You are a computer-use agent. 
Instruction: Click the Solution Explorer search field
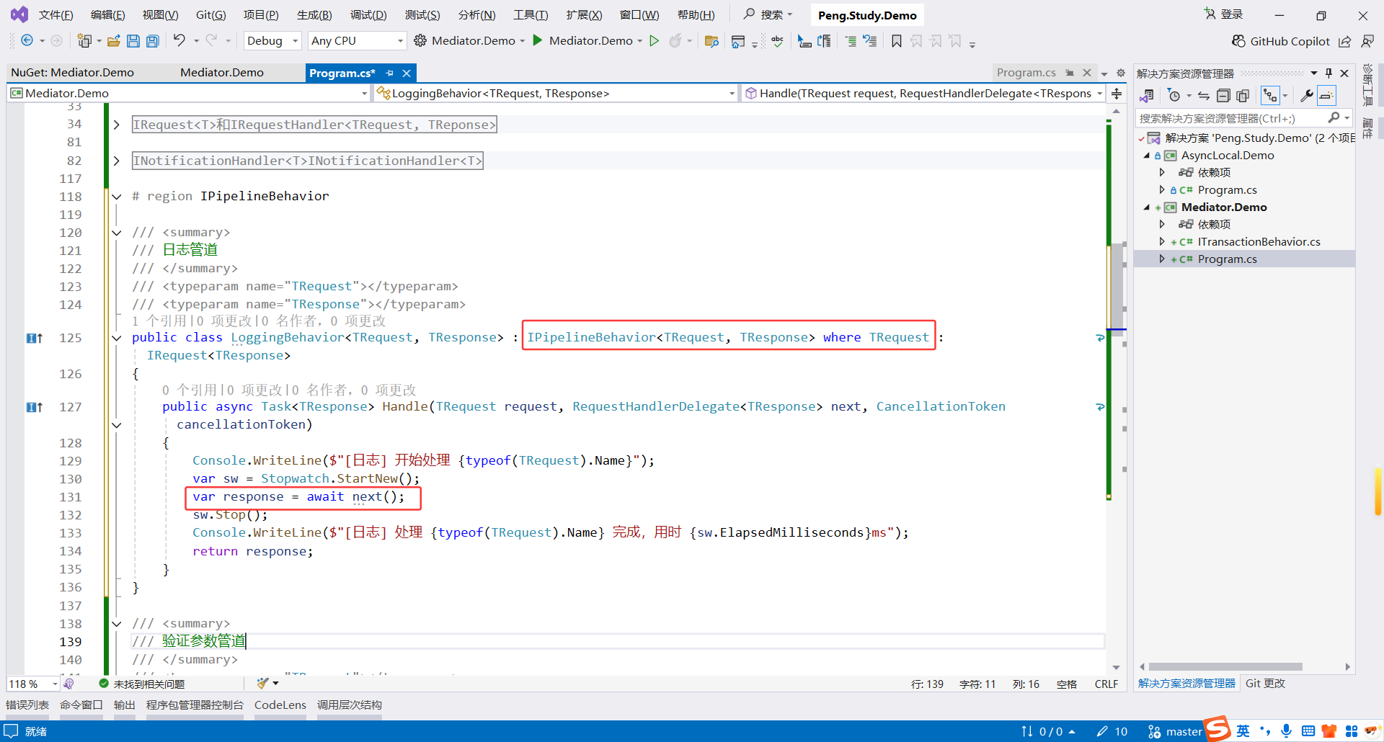[1232, 118]
